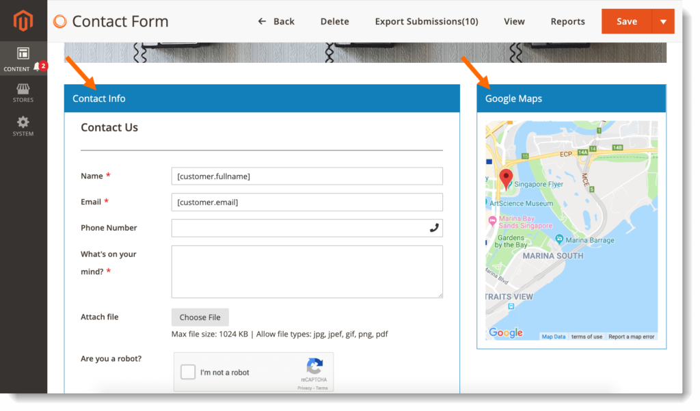The width and height of the screenshot is (700, 411).
Task: Click the What's on your mind textarea
Action: (x=307, y=271)
